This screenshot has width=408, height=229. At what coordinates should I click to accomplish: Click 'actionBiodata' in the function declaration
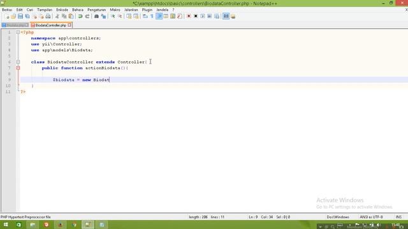point(103,68)
